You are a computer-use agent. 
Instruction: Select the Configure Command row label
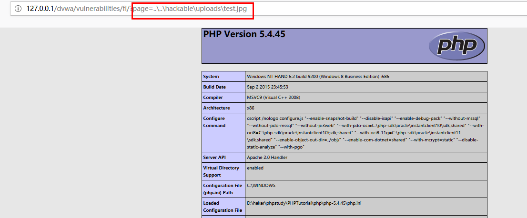[214, 122]
